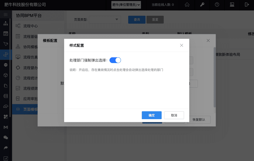Click the 取消 button in 样式配置 dialog
Screen dimensions: 254x161
point(174,115)
